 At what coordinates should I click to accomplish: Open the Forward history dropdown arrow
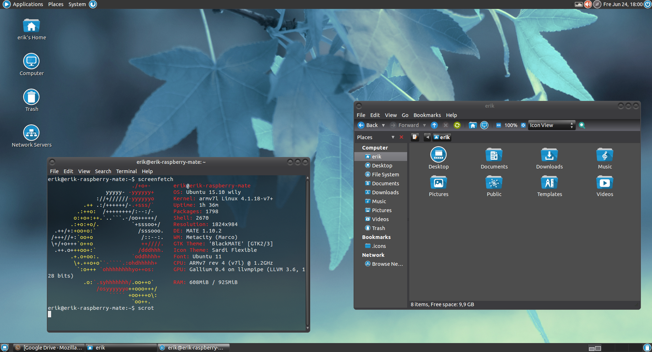[425, 125]
